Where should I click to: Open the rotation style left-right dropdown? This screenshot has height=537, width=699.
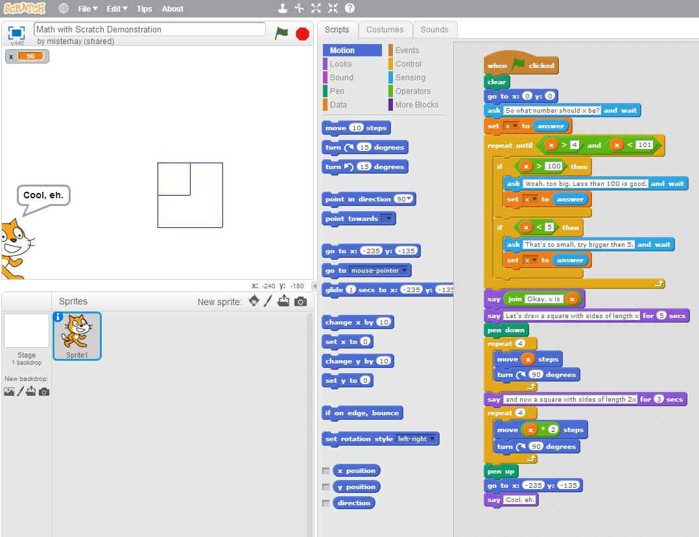click(x=432, y=439)
